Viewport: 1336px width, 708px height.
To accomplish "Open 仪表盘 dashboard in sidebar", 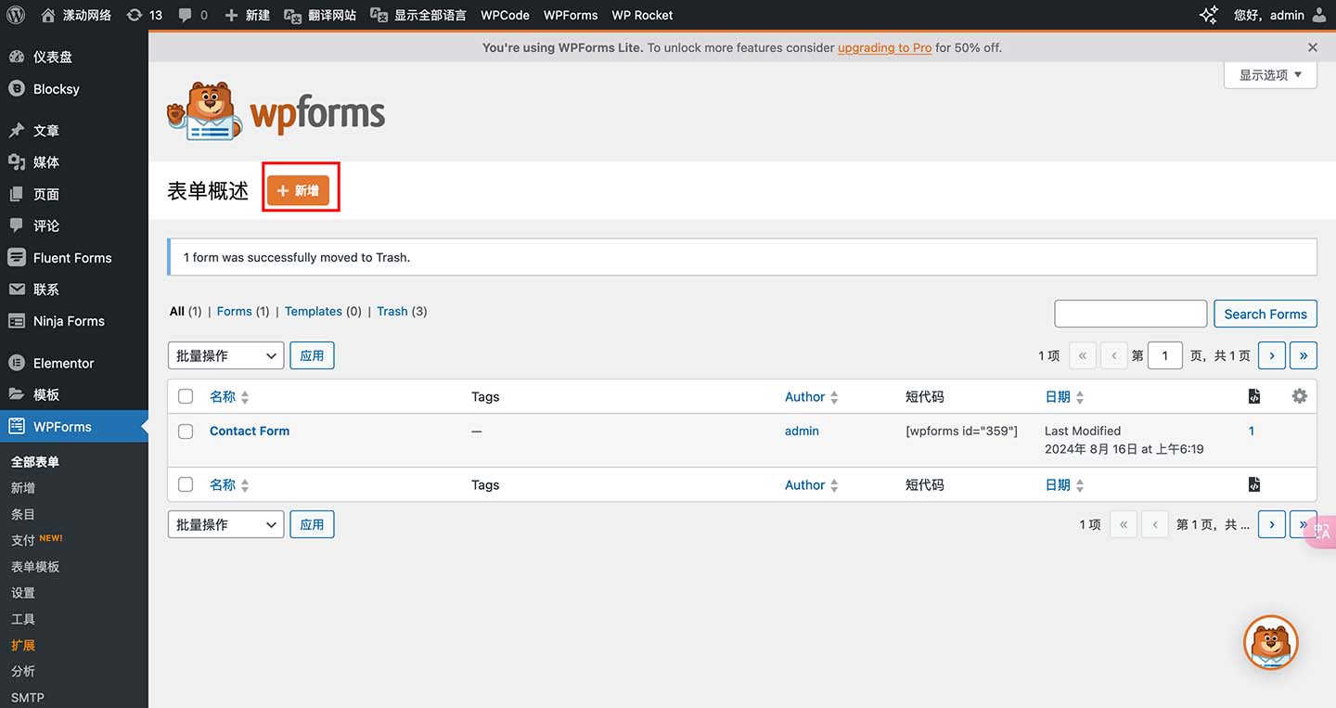I will [x=74, y=57].
